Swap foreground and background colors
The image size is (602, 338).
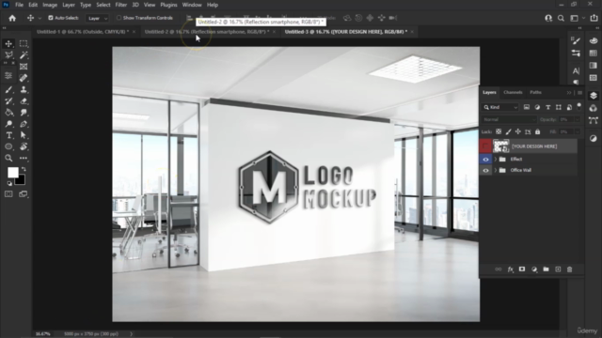pos(24,169)
